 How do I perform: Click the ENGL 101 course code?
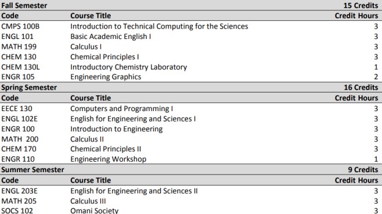(x=17, y=37)
